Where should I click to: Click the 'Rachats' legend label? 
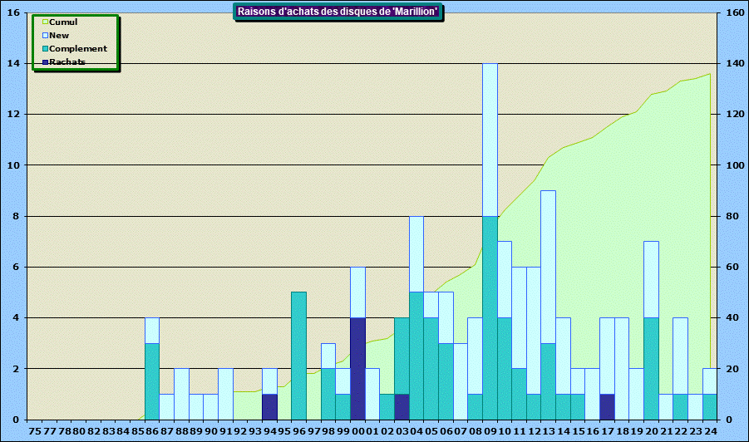tap(67, 62)
